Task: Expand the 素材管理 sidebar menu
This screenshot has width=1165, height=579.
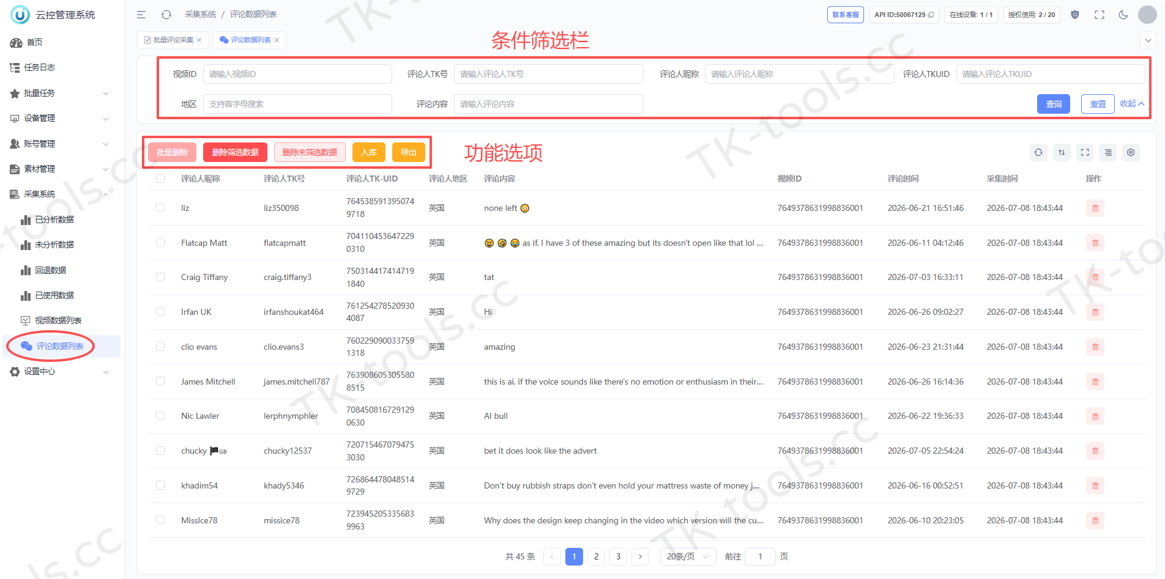Action: pyautogui.click(x=60, y=169)
